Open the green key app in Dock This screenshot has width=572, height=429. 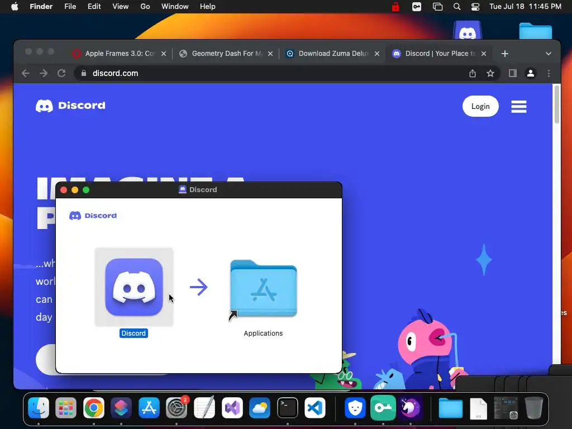(x=383, y=408)
